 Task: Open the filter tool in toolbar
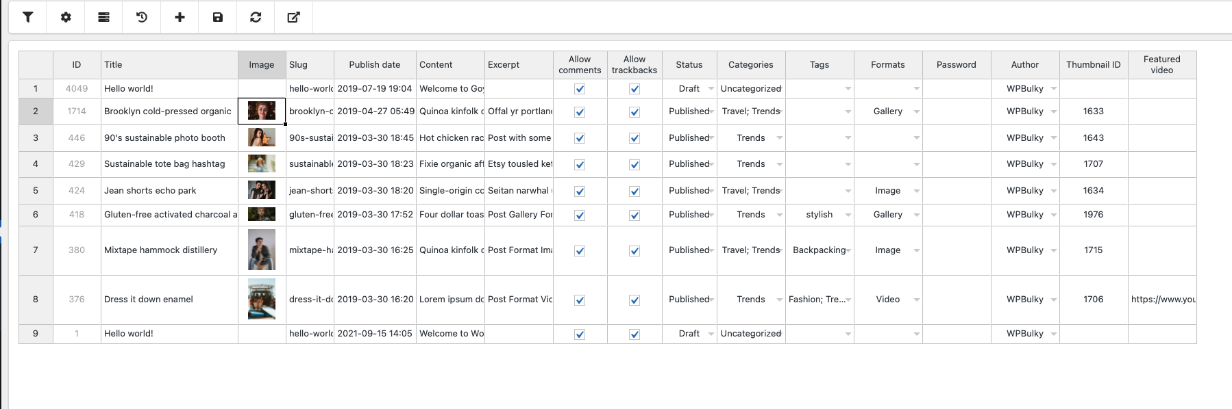pyautogui.click(x=28, y=17)
